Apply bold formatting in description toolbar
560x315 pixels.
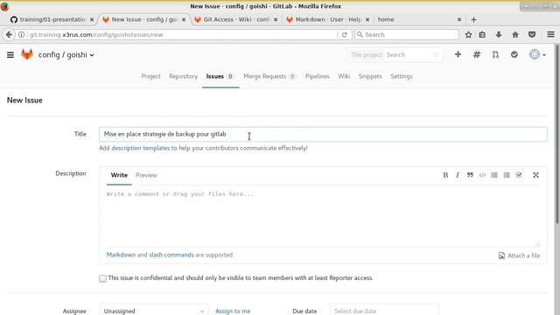pyautogui.click(x=445, y=175)
